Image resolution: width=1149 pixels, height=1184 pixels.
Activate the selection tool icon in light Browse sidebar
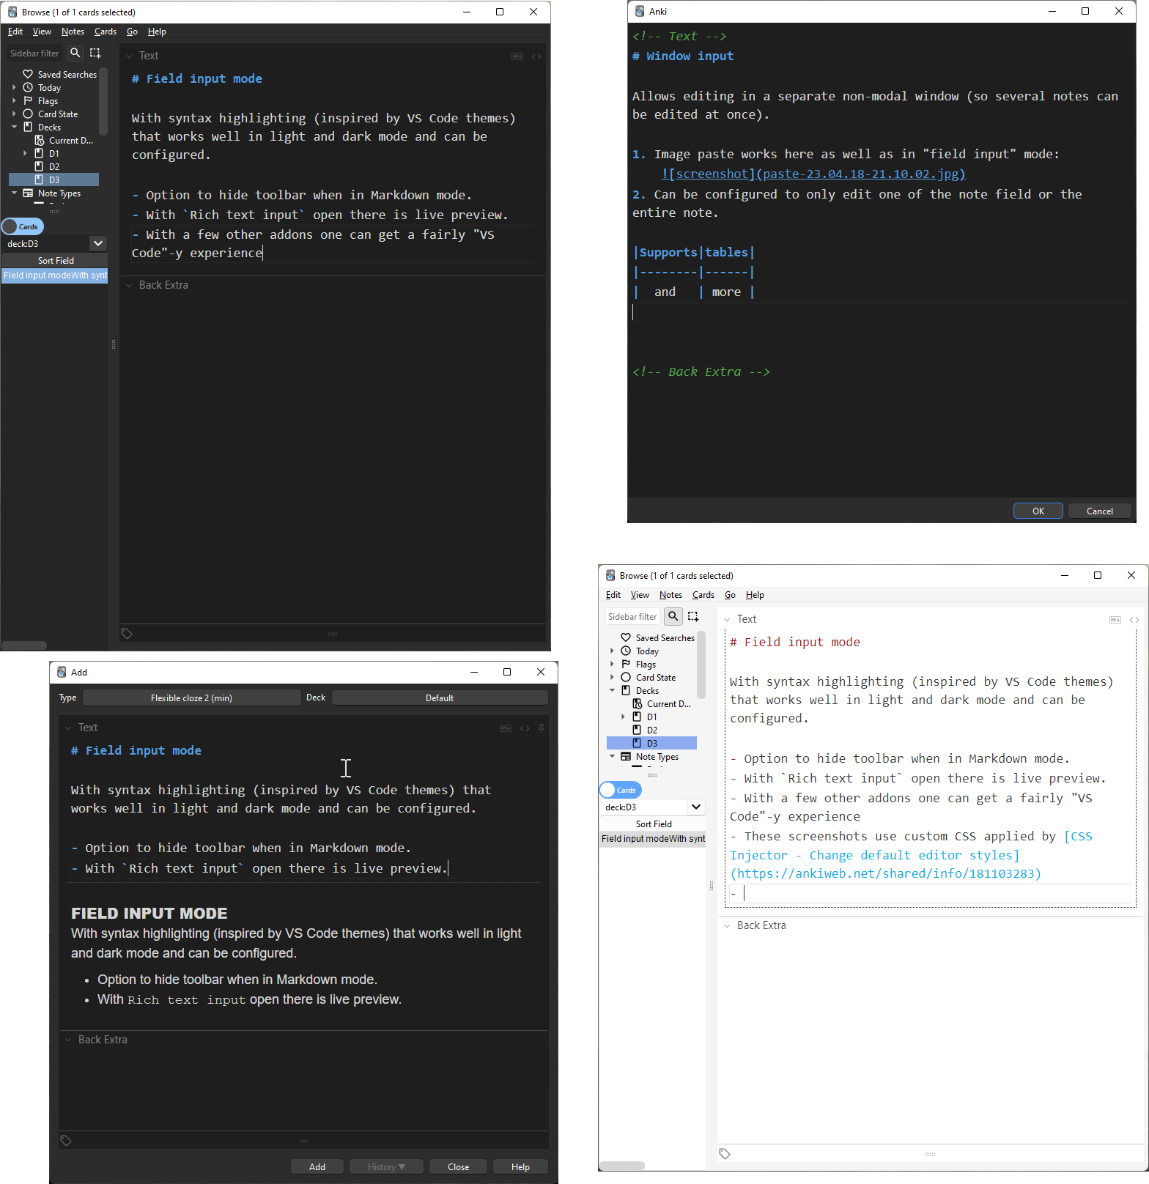click(x=693, y=616)
